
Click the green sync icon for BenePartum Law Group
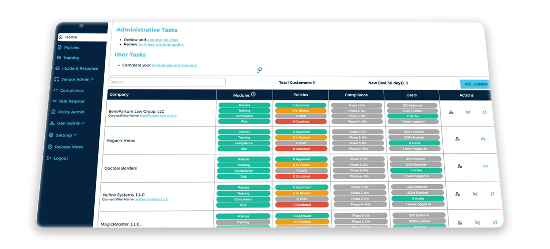tap(485, 113)
